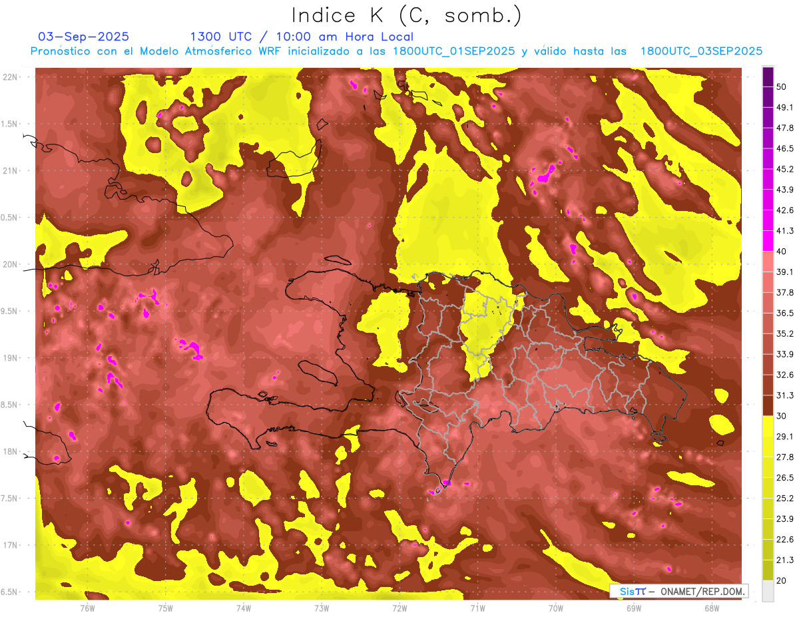The image size is (799, 617).
Task: Click the colorbar value '49.1'
Action: click(784, 107)
